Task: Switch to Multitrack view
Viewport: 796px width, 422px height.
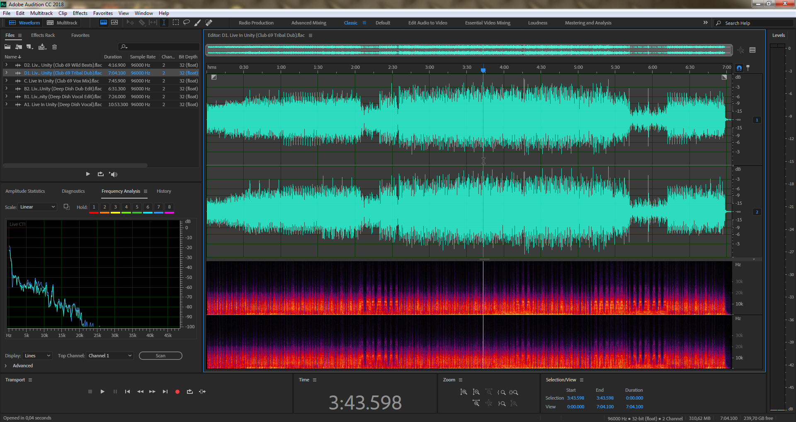Action: point(62,23)
